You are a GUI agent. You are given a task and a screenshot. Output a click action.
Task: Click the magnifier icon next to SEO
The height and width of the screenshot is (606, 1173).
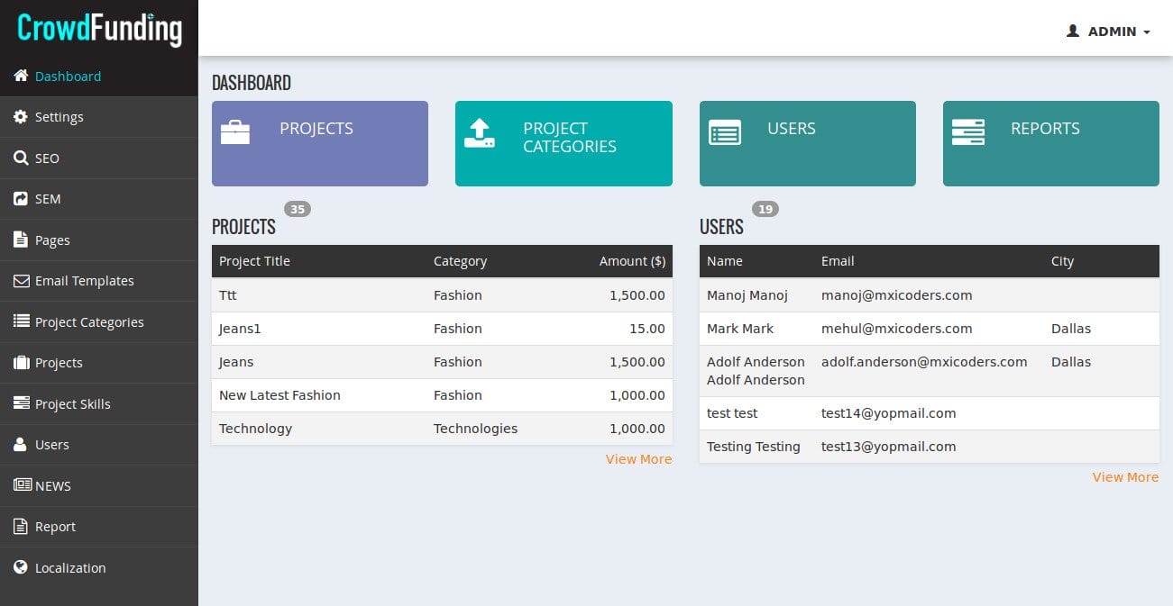click(x=21, y=158)
